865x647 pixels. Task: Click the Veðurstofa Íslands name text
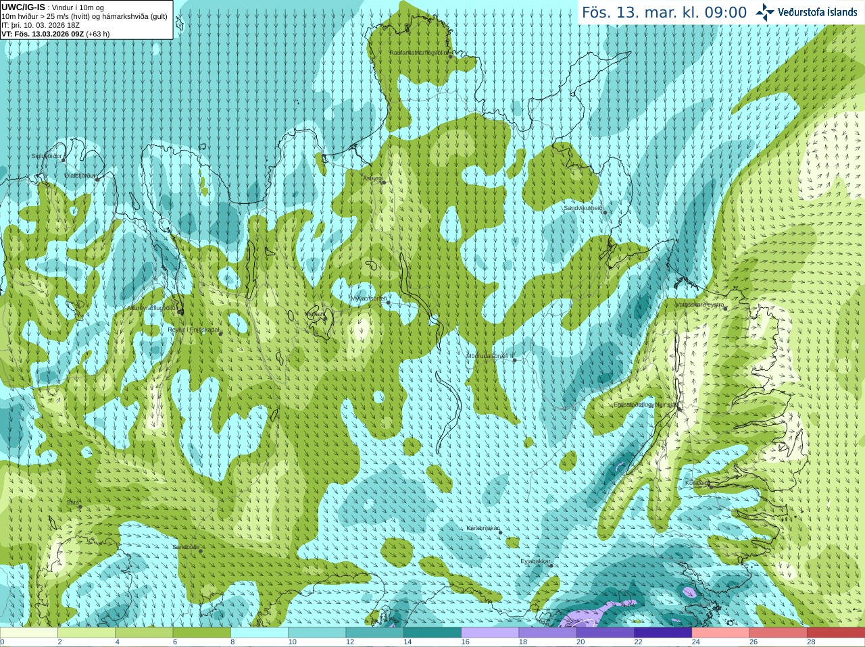pyautogui.click(x=818, y=12)
